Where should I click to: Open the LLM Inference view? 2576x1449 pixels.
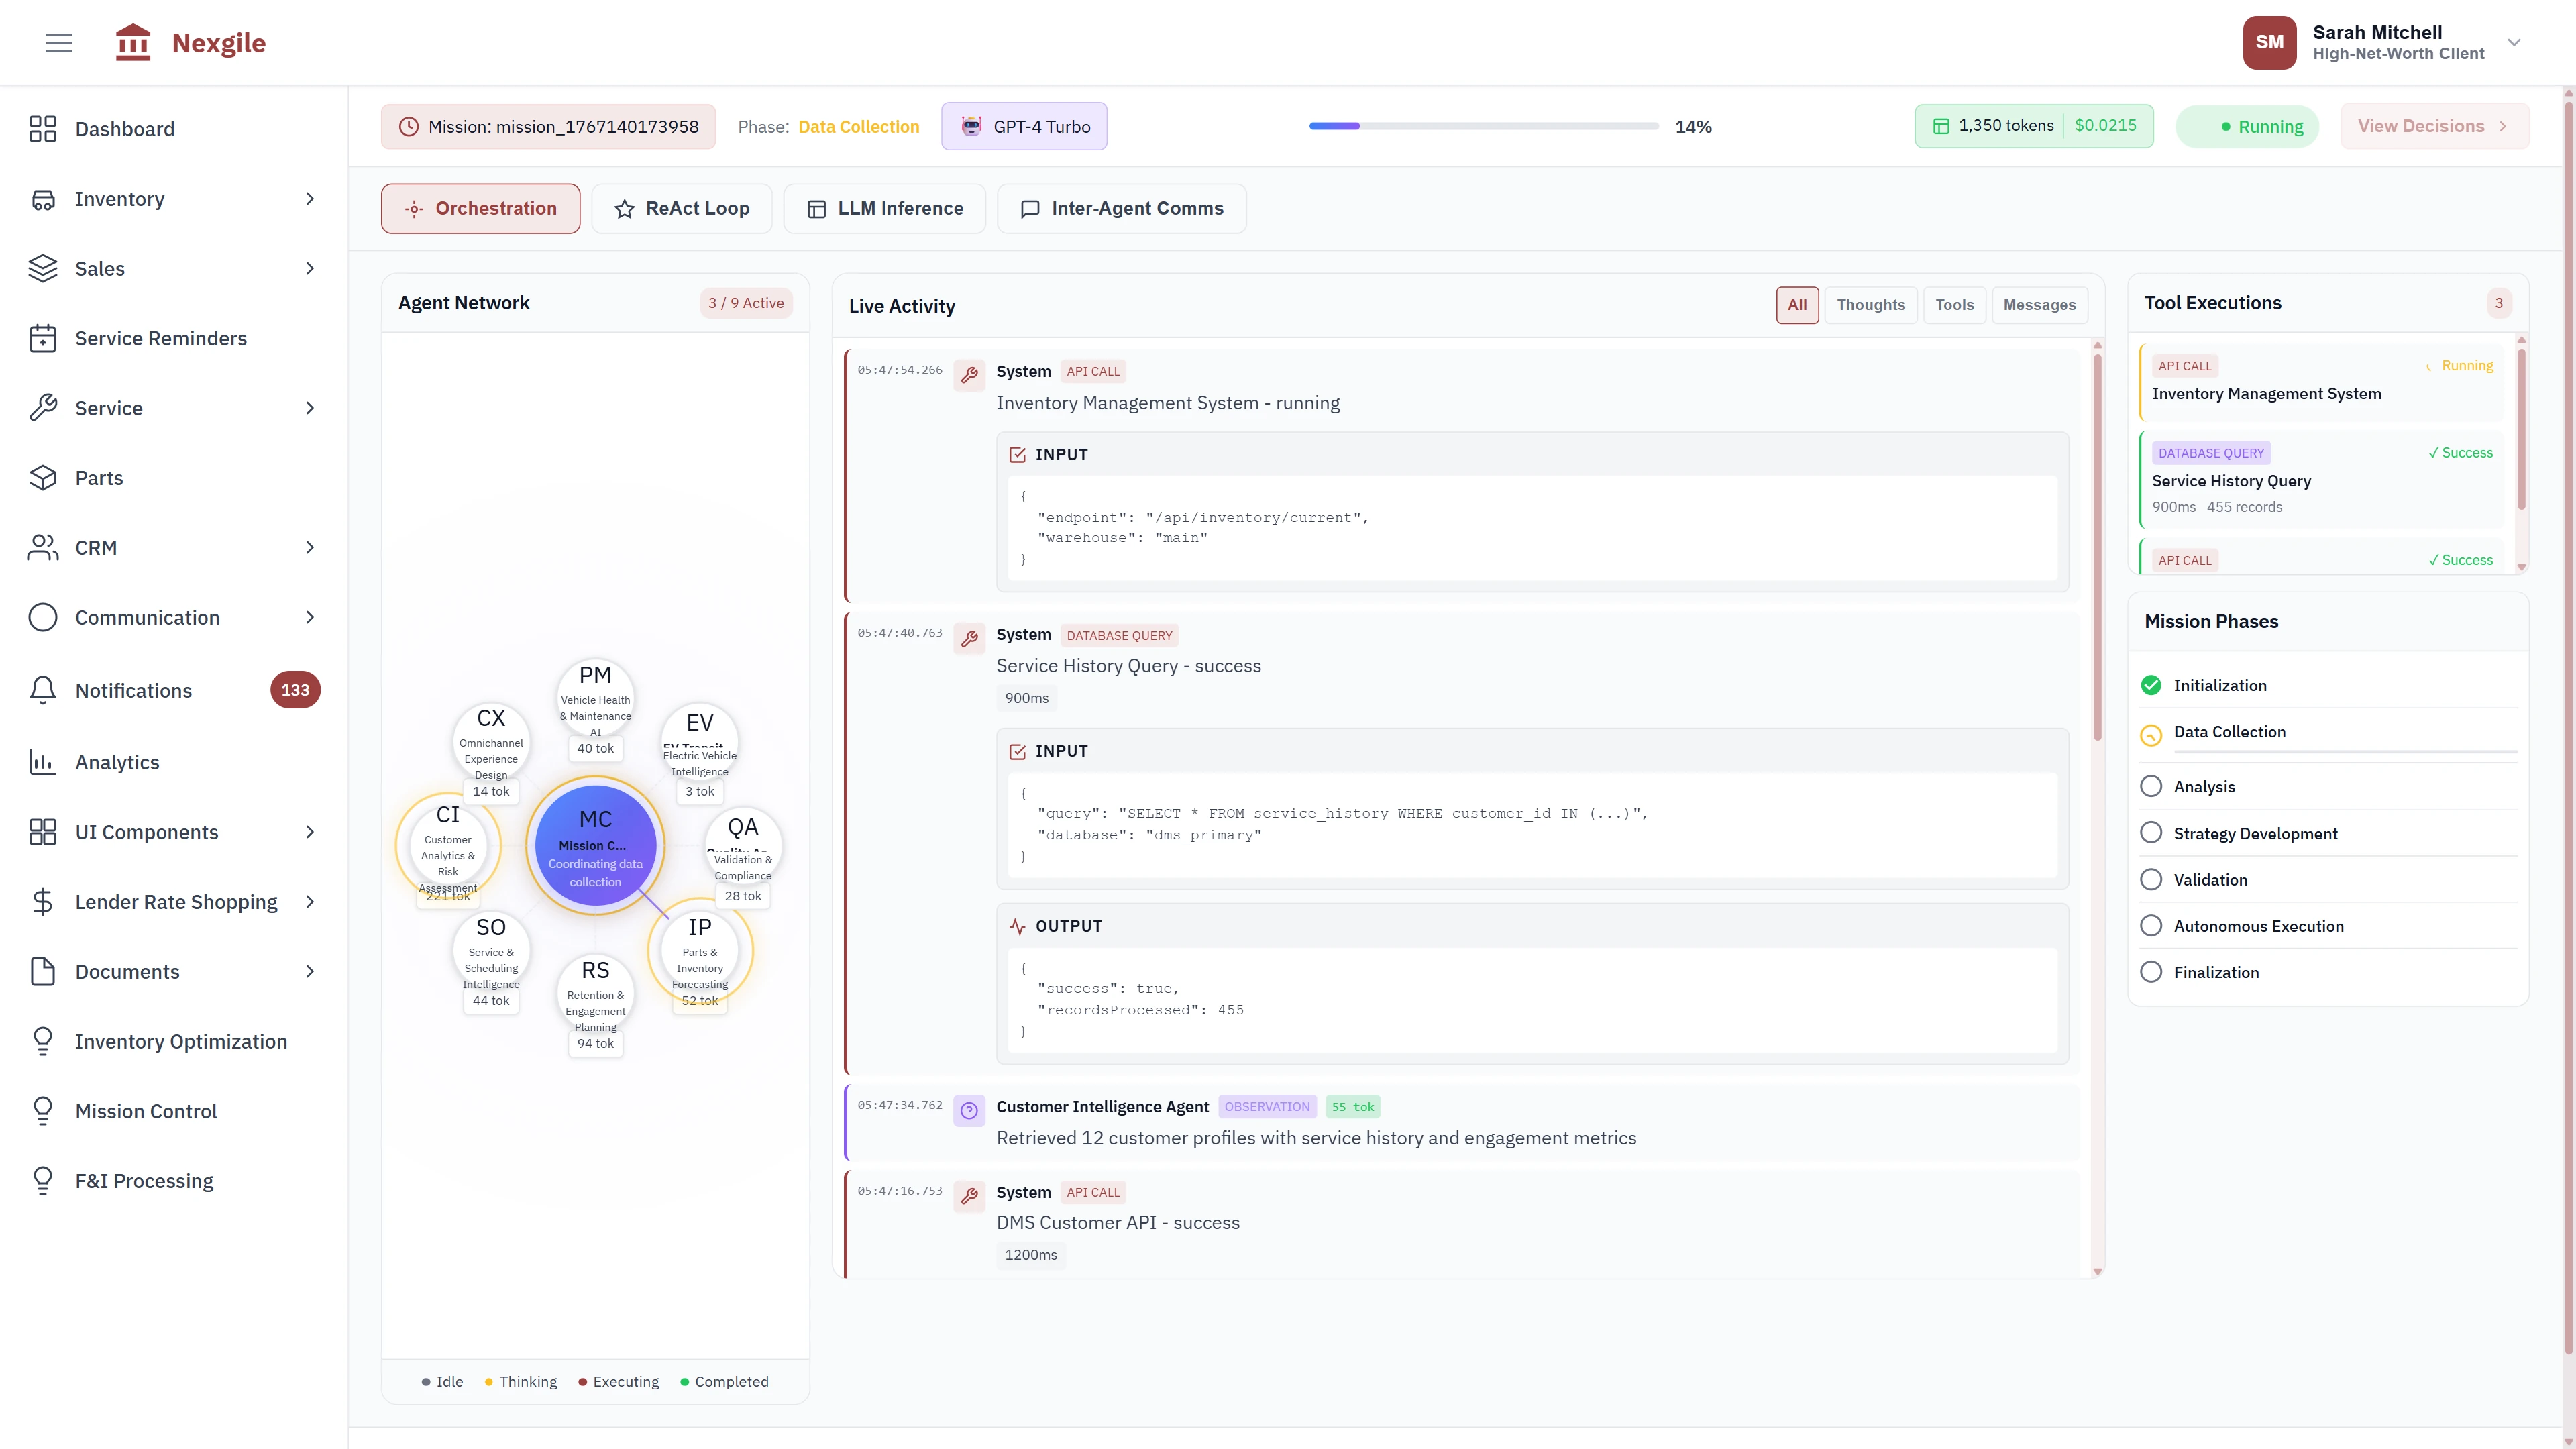[x=884, y=208]
